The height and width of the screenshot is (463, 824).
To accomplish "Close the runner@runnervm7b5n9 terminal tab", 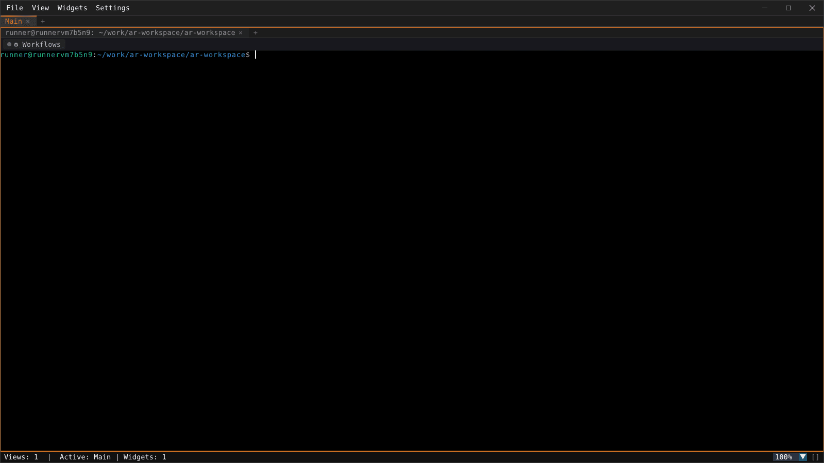I will point(241,33).
